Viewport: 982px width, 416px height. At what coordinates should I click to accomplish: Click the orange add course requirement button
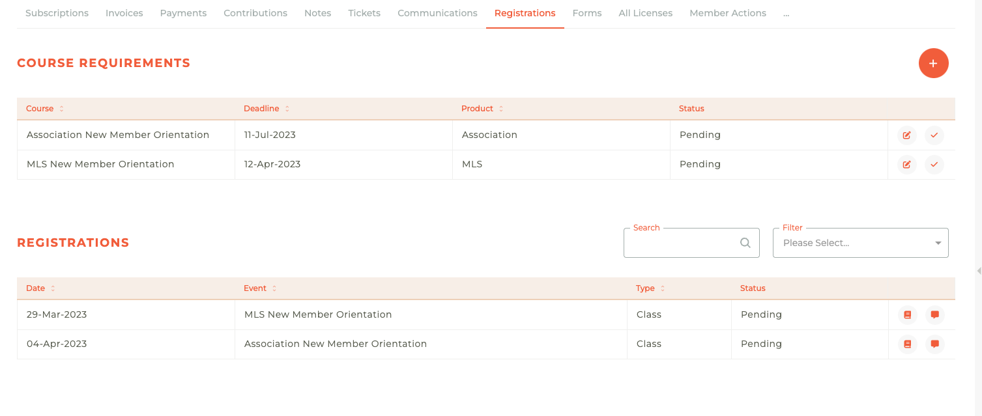tap(933, 63)
